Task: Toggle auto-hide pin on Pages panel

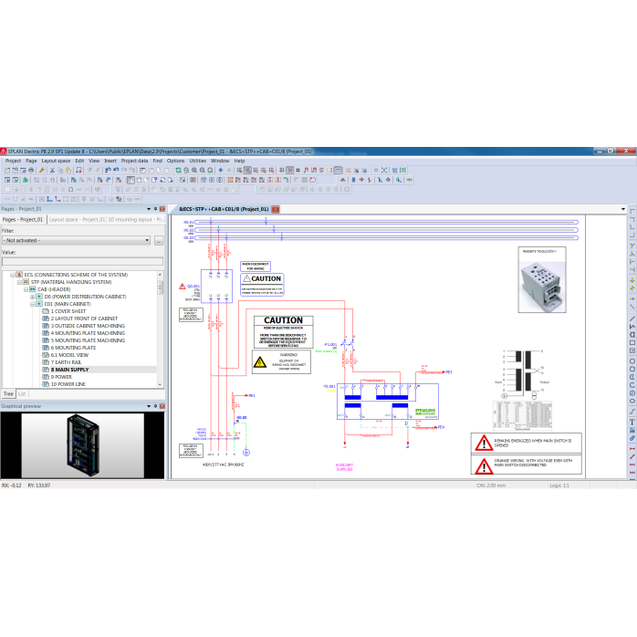Action: [x=155, y=209]
